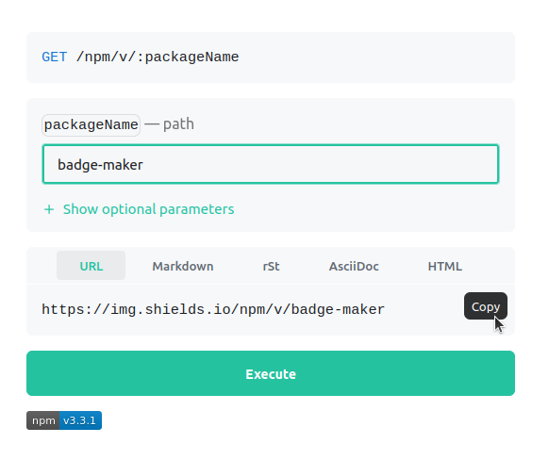This screenshot has height=460, width=549.
Task: Click the shields.io badge-maker URL text
Action: coord(213,309)
